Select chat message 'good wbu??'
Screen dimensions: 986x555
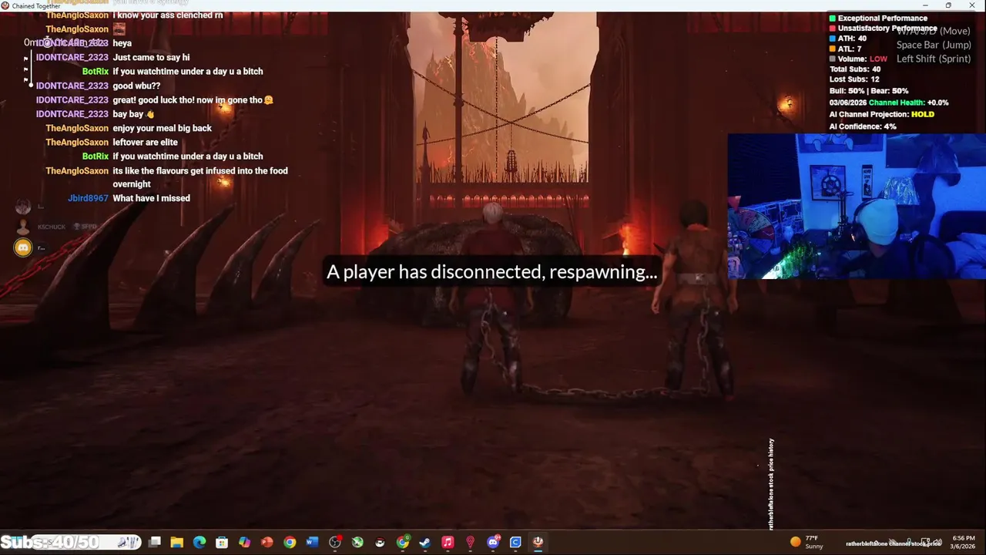coord(136,86)
